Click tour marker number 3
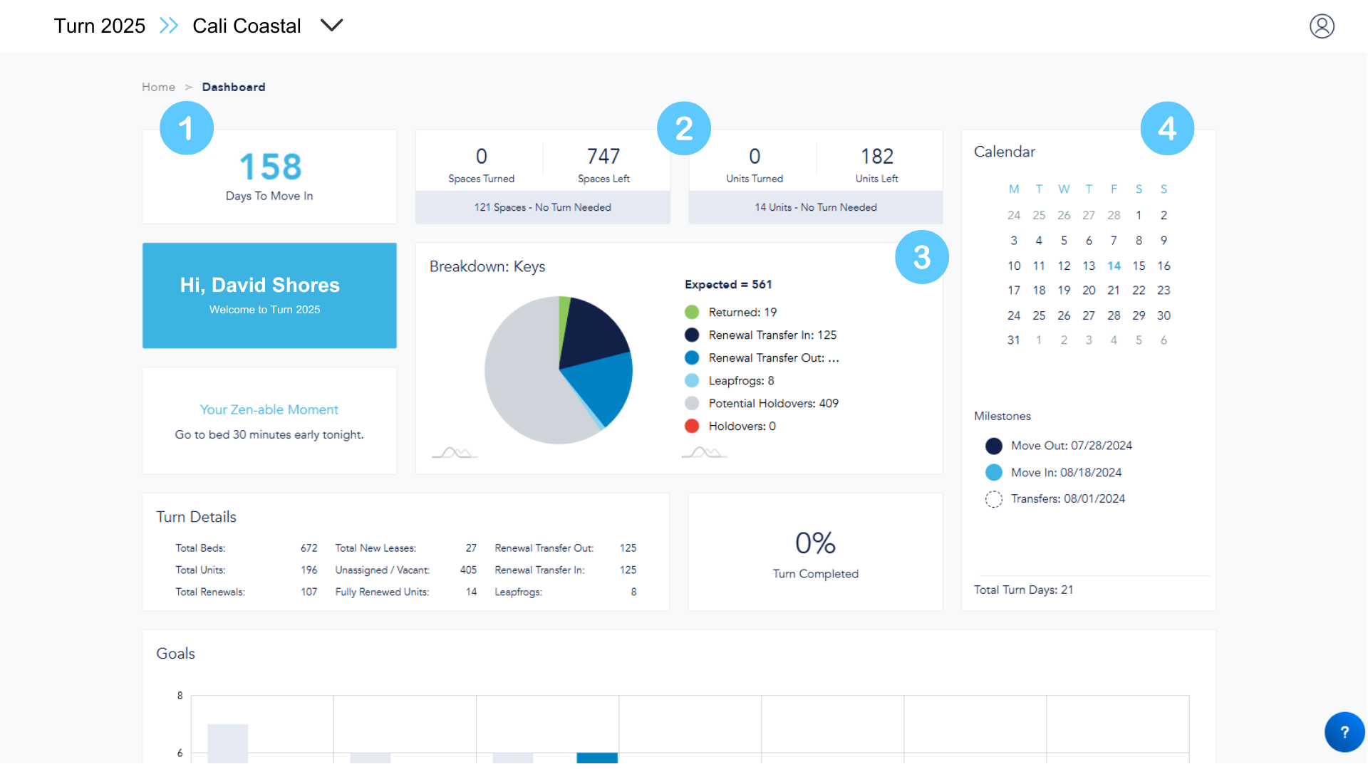The image size is (1368, 769). coord(921,257)
